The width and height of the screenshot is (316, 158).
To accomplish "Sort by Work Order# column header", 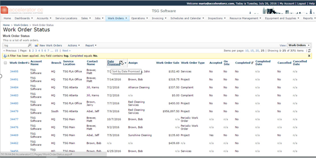I will pos(19,63).
